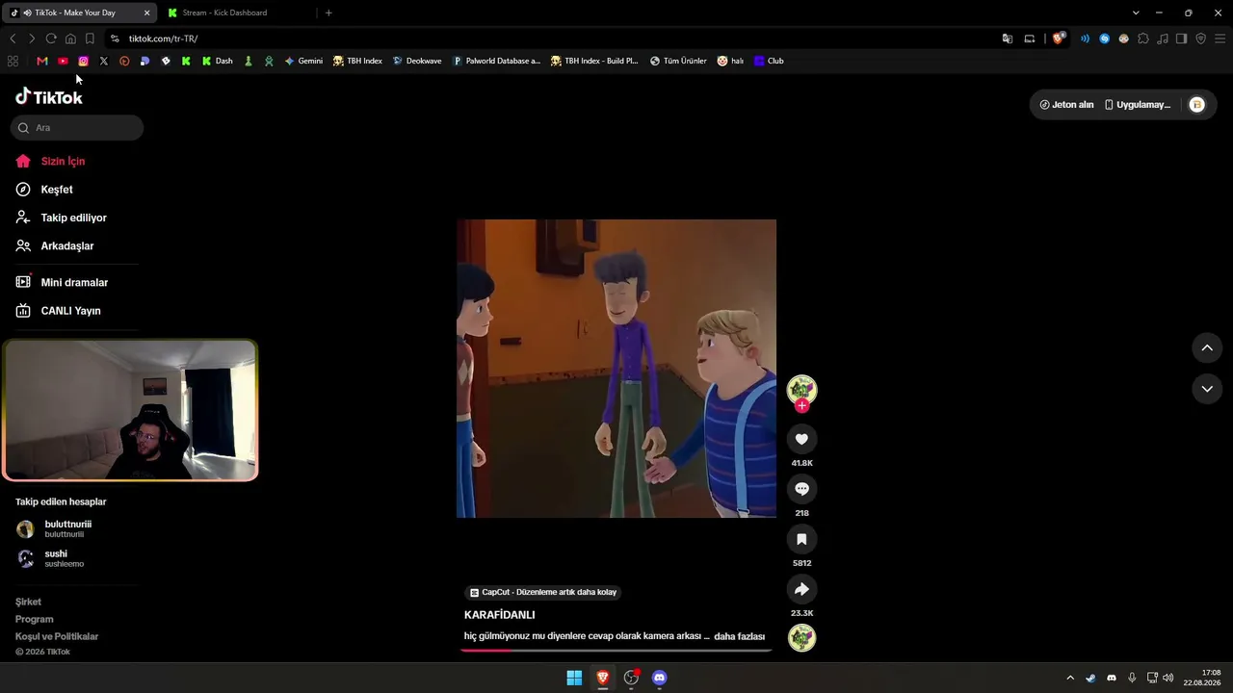Expand the caption with 'daha fazlası'
The height and width of the screenshot is (693, 1233).
pos(739,636)
